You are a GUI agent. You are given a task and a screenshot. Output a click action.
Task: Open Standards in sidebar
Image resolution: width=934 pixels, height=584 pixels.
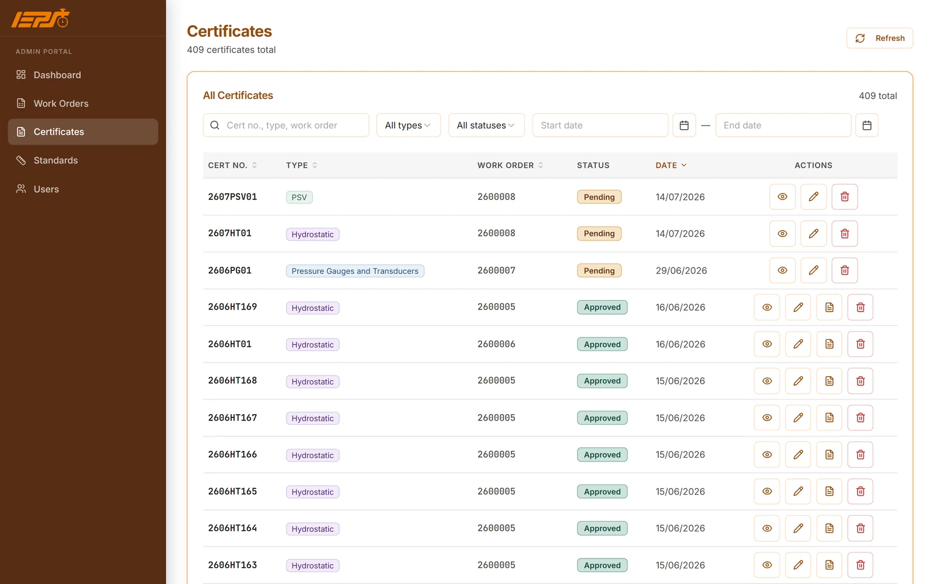click(x=83, y=160)
